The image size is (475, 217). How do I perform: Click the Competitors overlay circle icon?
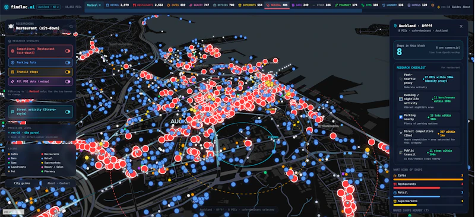(x=12, y=51)
